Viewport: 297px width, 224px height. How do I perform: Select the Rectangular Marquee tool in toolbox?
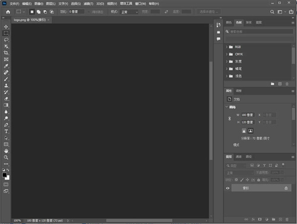tap(6, 33)
